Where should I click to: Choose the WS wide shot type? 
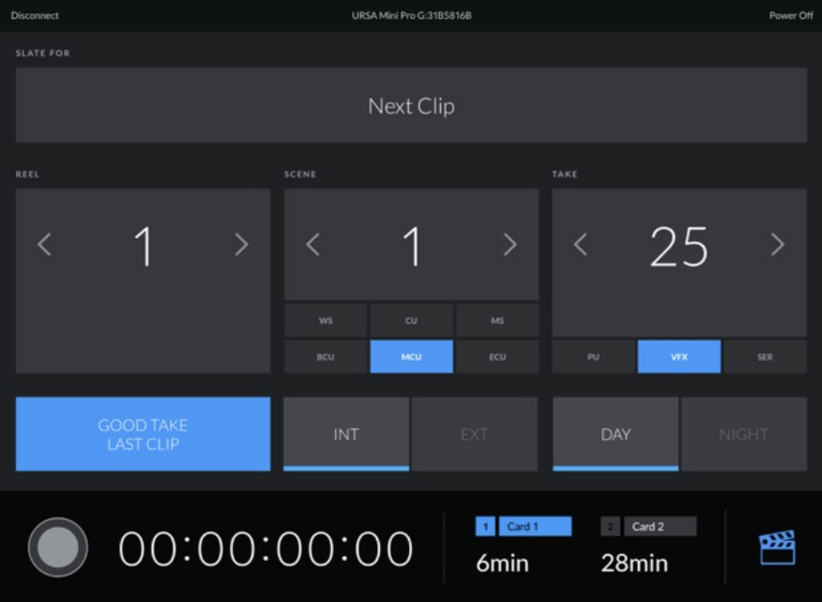point(325,319)
